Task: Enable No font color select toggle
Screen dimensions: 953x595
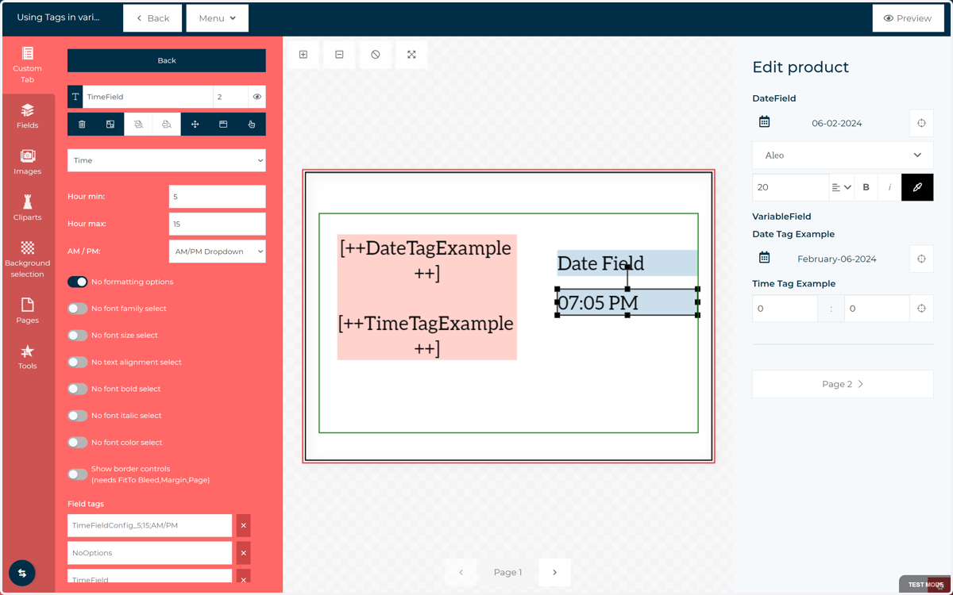Action: pyautogui.click(x=78, y=443)
